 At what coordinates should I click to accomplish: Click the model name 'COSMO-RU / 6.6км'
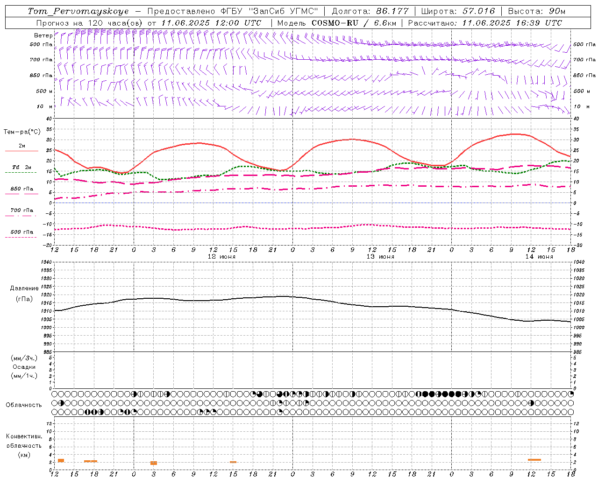pyautogui.click(x=354, y=23)
